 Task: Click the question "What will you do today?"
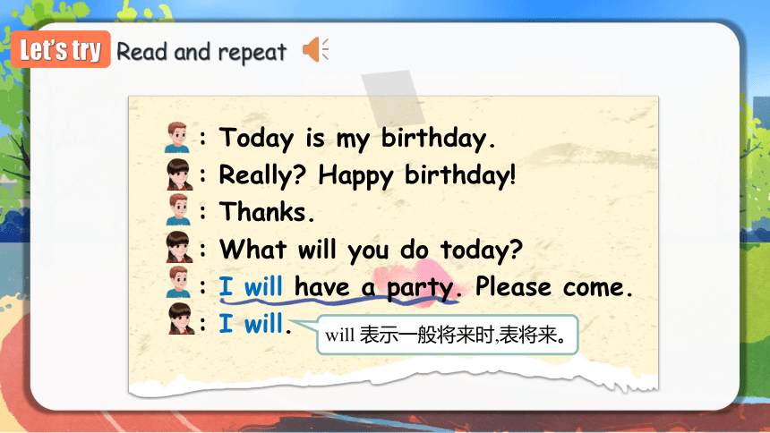coord(371,250)
